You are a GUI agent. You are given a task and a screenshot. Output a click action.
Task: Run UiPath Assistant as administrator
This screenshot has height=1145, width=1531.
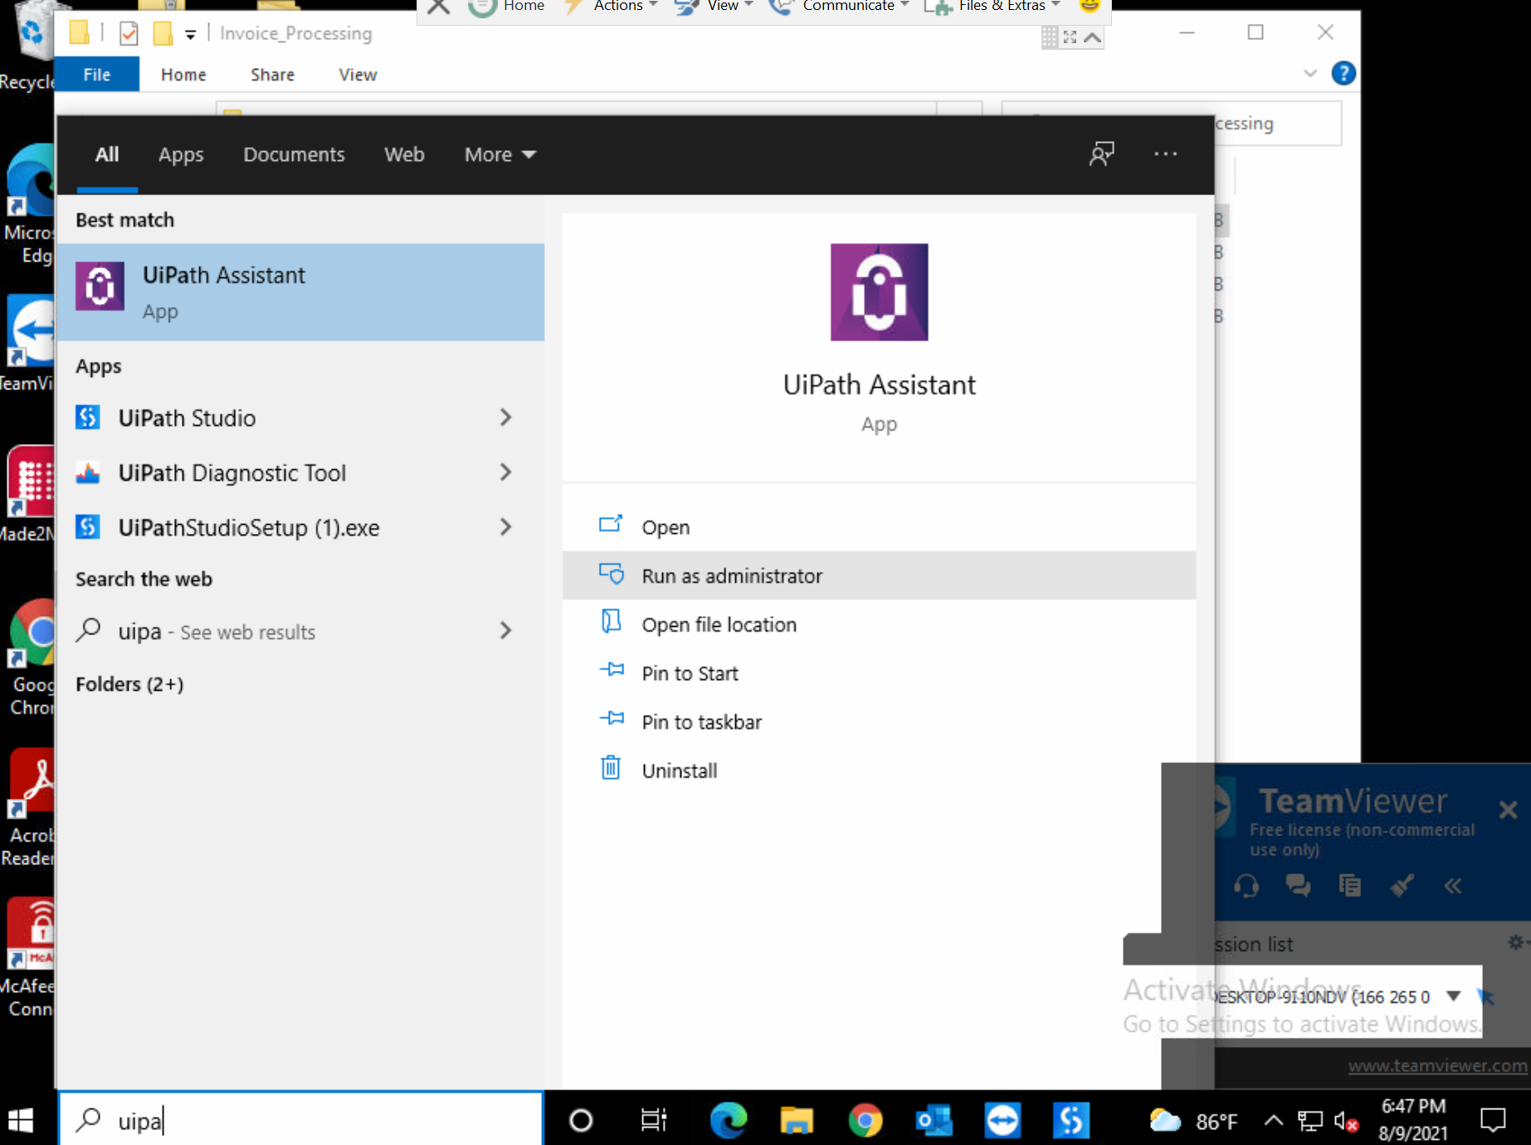click(x=731, y=575)
